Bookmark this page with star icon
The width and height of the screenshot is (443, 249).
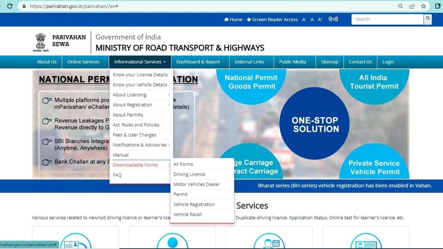coord(424,6)
